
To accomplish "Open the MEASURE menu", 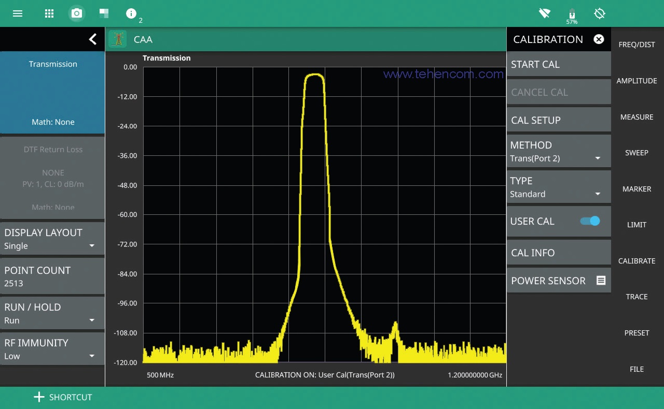I will 637,117.
